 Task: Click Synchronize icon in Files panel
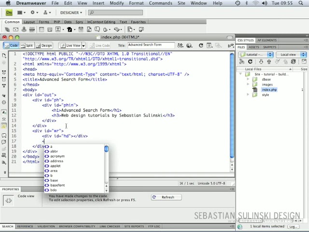293,62
